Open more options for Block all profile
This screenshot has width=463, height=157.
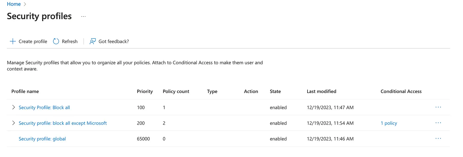click(438, 107)
